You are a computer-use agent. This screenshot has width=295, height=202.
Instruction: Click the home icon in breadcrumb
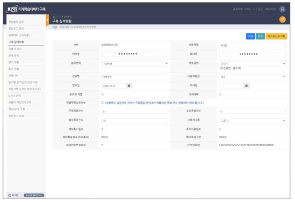click(54, 17)
